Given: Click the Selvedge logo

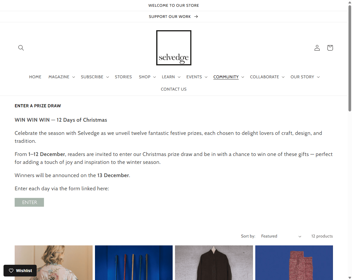Looking at the screenshot, I should (174, 48).
